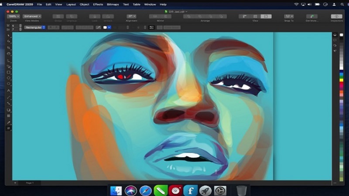Open the Effects menu
This screenshot has width=349, height=196.
(x=98, y=4)
